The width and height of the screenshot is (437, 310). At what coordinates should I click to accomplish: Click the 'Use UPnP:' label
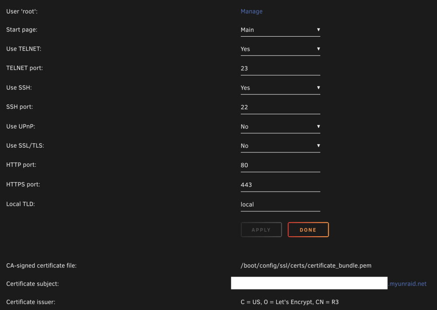coord(21,127)
